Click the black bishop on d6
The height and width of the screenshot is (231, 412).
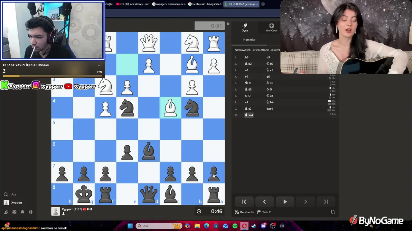tap(149, 151)
